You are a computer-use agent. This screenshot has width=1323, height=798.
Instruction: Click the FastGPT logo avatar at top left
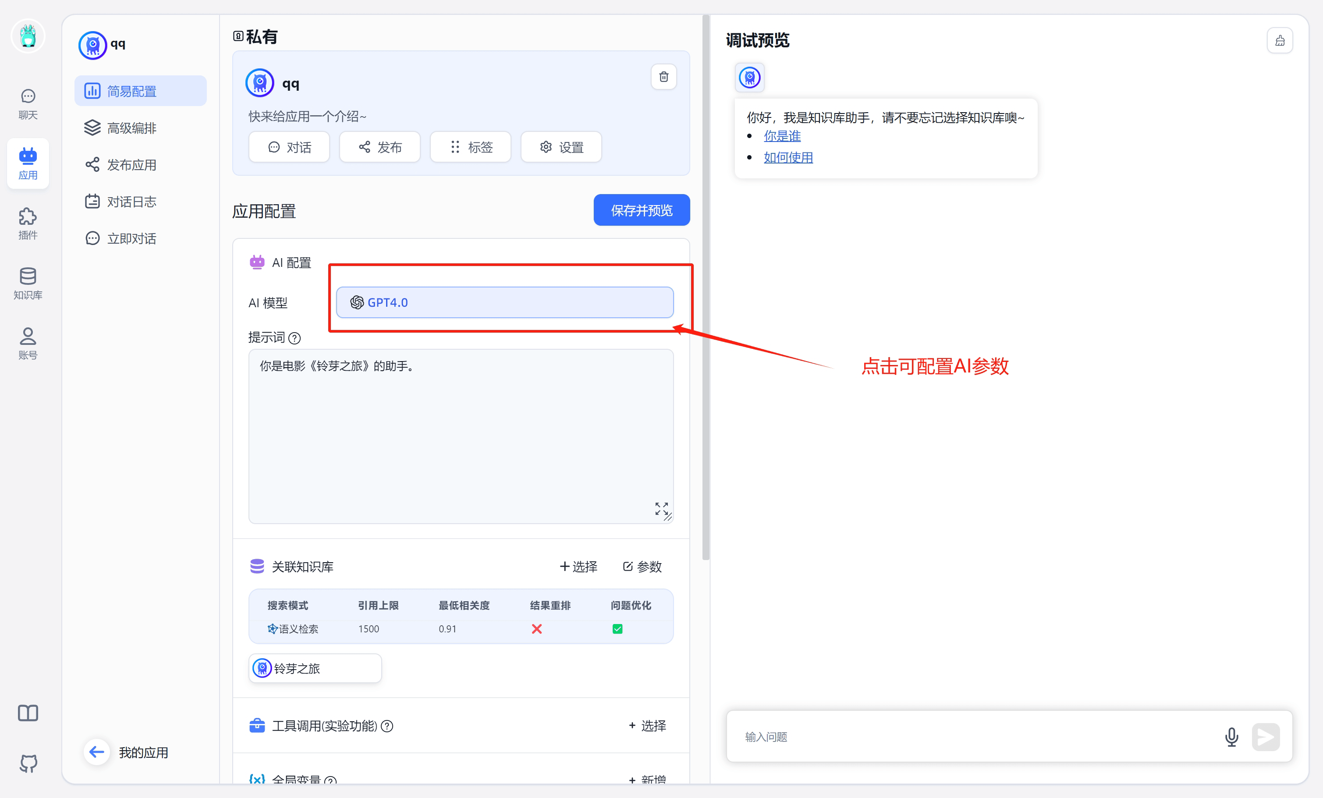click(x=28, y=36)
